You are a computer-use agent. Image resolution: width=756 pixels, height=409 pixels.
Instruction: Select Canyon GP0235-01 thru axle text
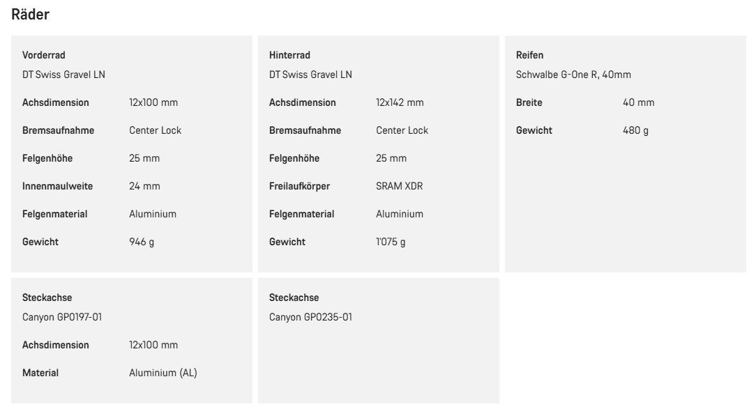coord(310,317)
